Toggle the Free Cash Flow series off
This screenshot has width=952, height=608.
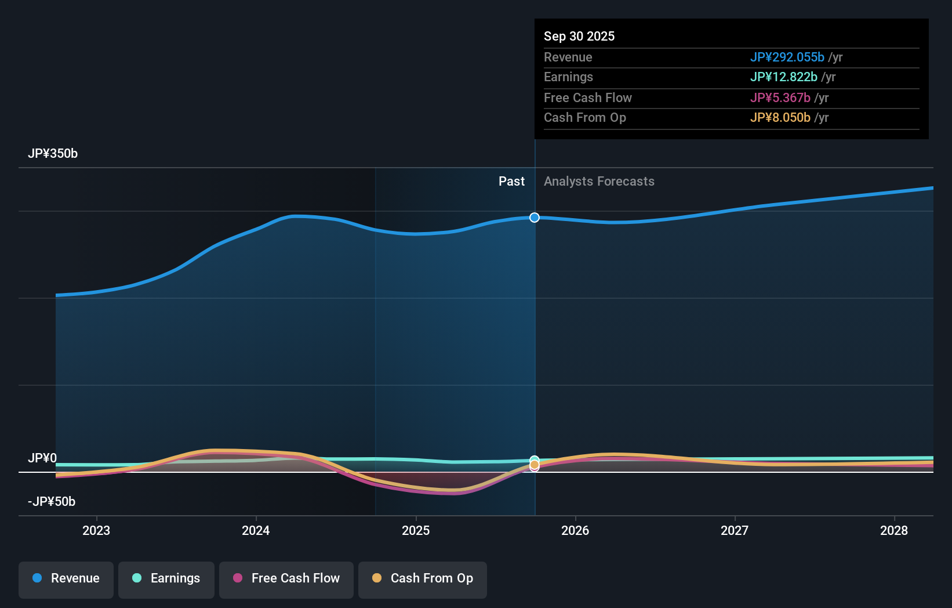tap(286, 580)
